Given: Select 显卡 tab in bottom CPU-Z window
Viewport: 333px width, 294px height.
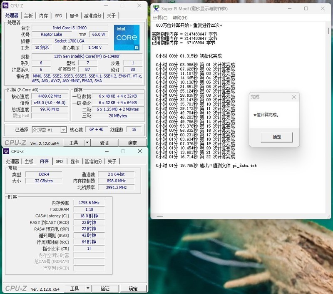Looking at the screenshot, I should point(75,161).
